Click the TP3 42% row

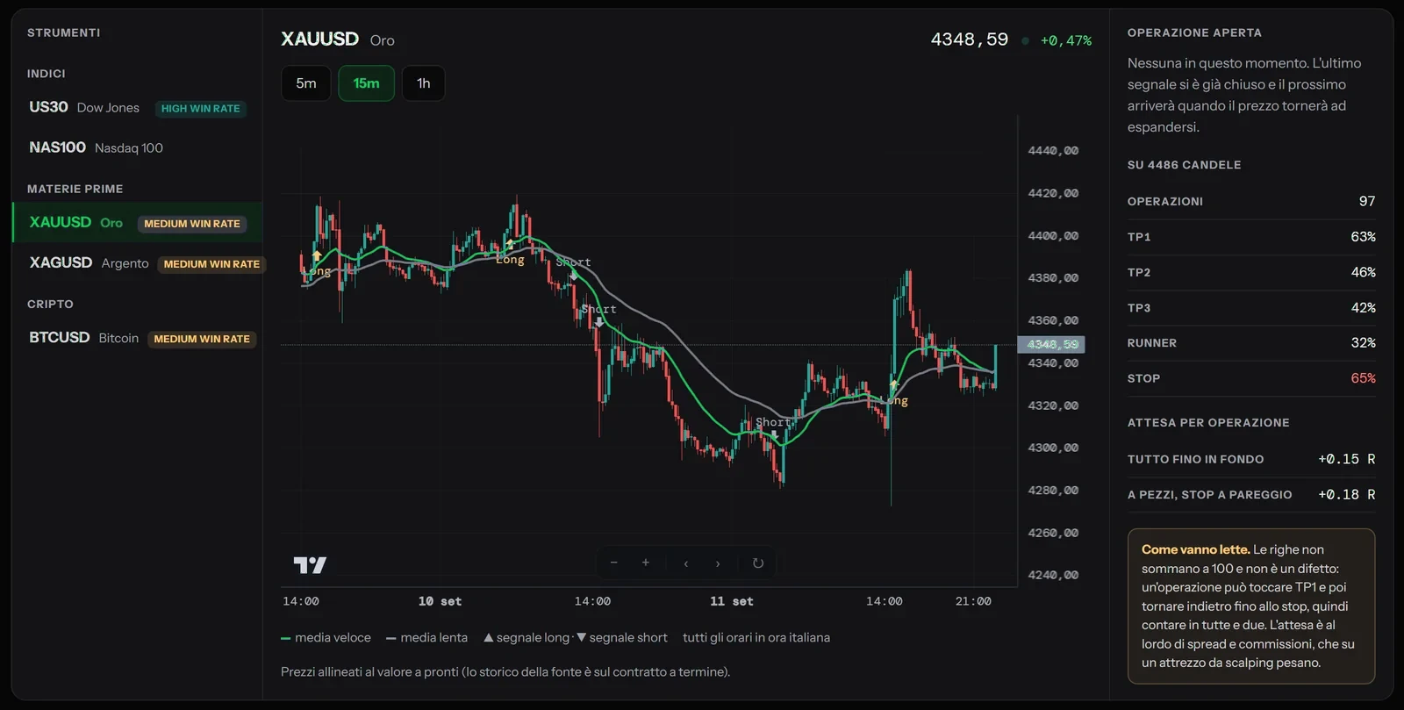(x=1251, y=308)
